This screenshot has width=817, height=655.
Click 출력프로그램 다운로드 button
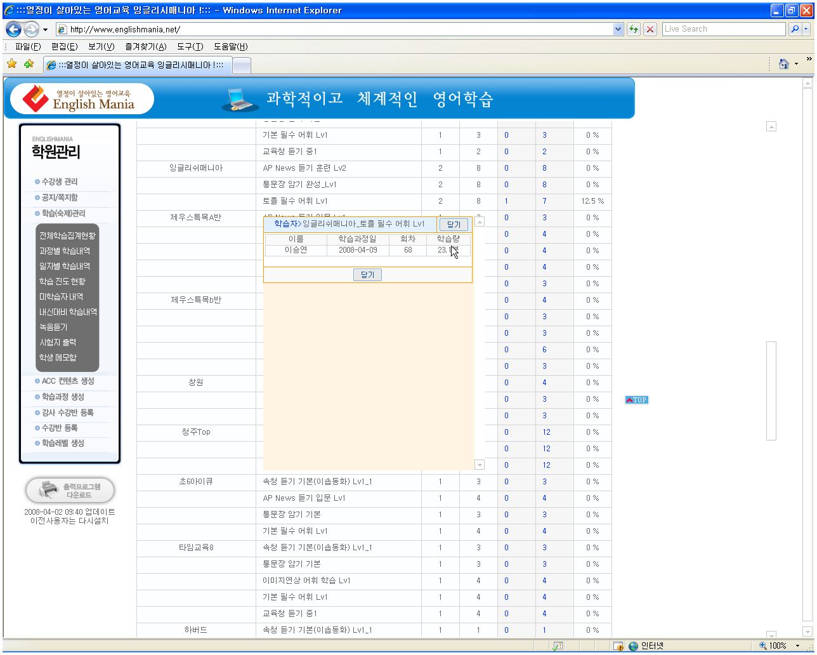[x=70, y=491]
